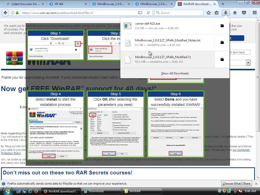Open winrar-x64-623.exe from downloads panel
This screenshot has width=260, height=195.
168,26
